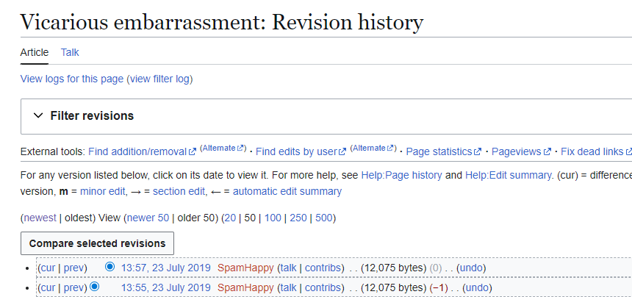Open automatic edit summary link
The width and height of the screenshot is (632, 297).
[x=287, y=191]
